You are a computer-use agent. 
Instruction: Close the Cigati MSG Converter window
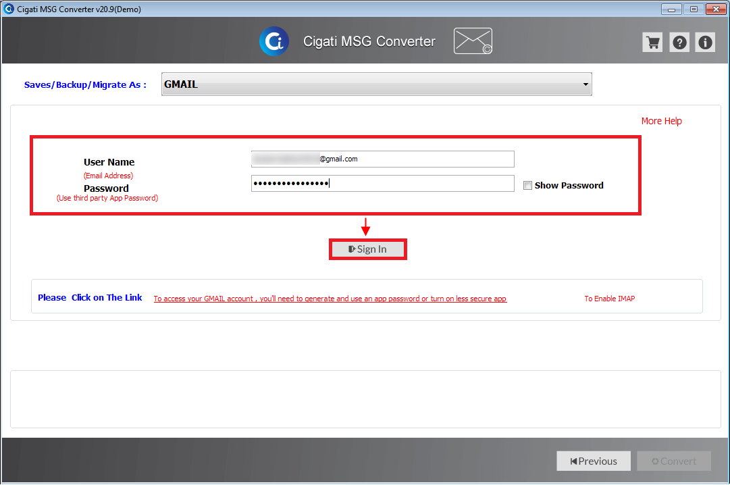[716, 9]
